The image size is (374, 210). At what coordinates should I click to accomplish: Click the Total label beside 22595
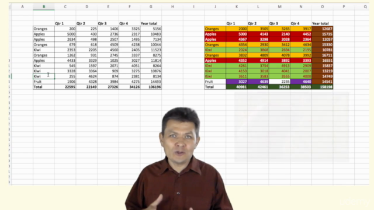click(x=44, y=87)
